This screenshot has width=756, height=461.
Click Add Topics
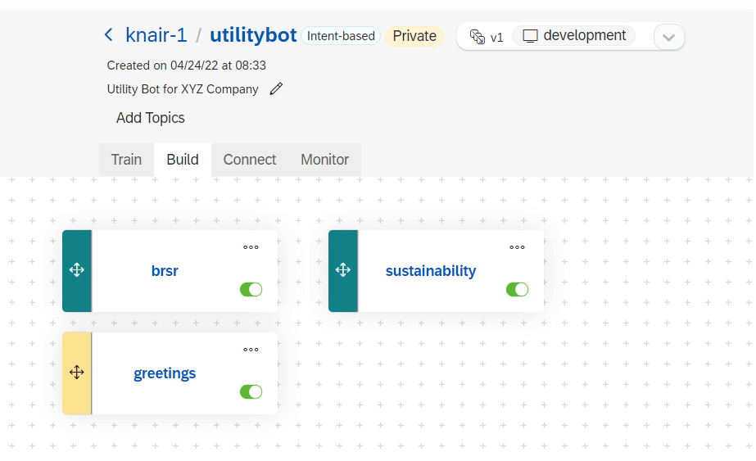(x=151, y=118)
